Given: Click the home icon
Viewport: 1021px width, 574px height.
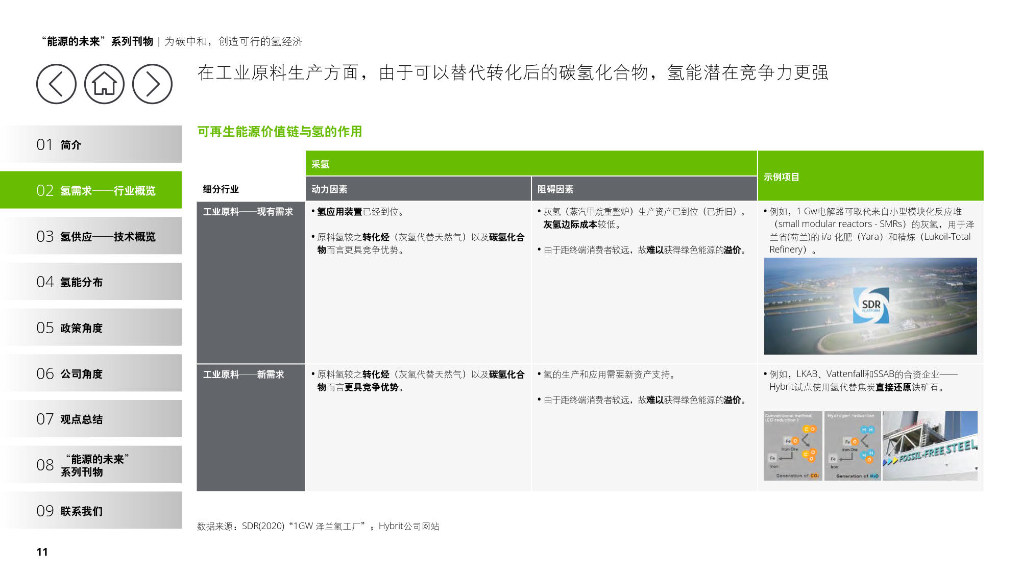Looking at the screenshot, I should point(104,84).
